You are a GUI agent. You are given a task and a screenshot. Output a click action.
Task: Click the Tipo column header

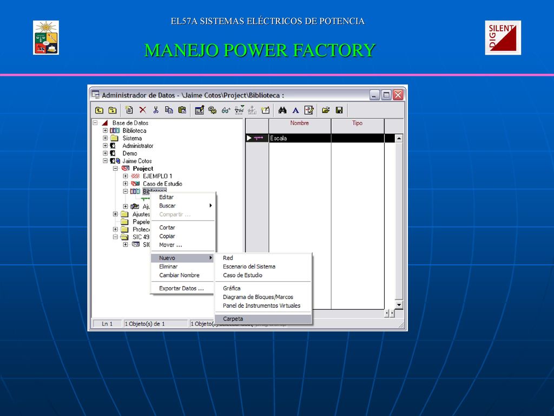click(x=358, y=126)
